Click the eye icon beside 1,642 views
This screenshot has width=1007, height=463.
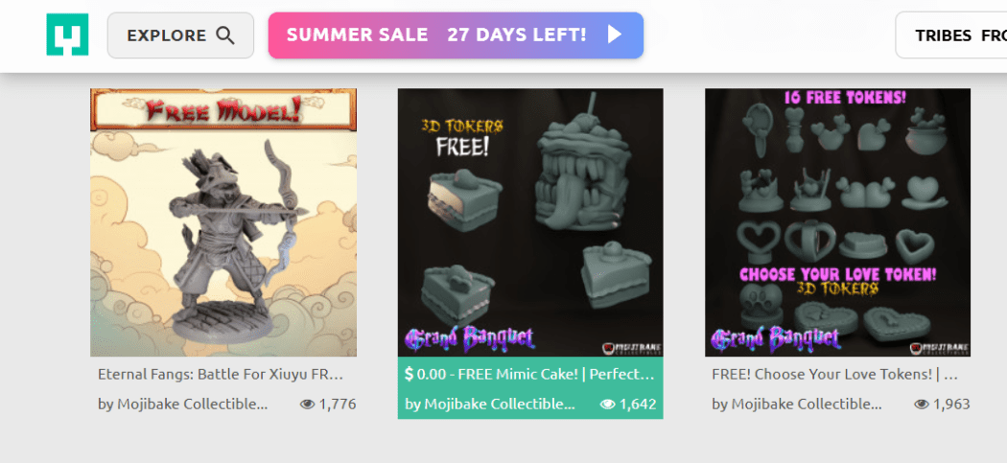click(x=607, y=404)
